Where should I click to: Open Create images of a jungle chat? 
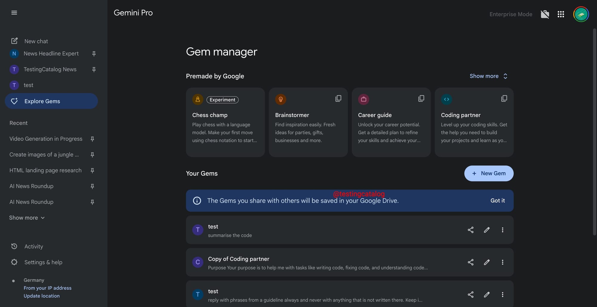[44, 155]
